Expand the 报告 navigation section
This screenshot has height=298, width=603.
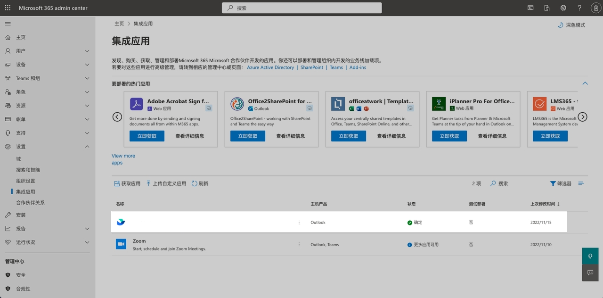(87, 229)
